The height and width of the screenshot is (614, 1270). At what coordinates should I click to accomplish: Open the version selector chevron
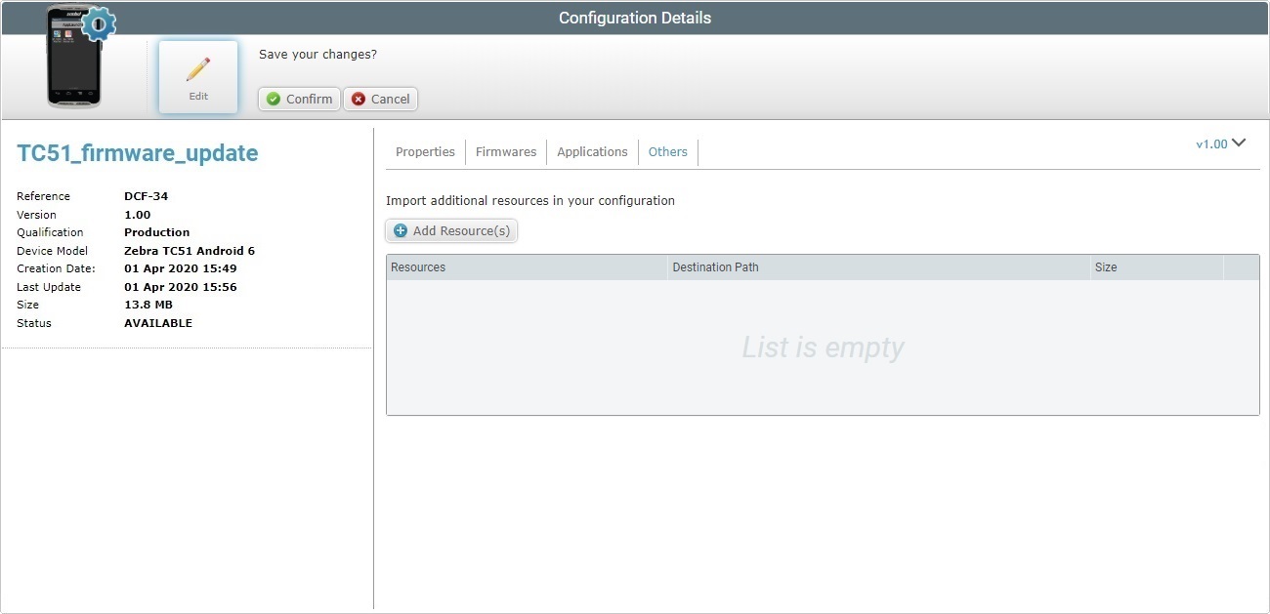point(1239,143)
